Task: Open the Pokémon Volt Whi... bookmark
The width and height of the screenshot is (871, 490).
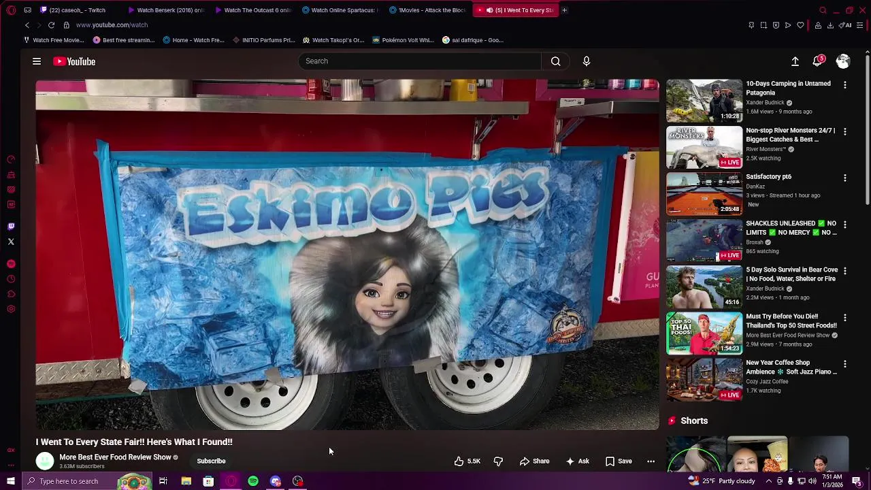Action: [403, 40]
